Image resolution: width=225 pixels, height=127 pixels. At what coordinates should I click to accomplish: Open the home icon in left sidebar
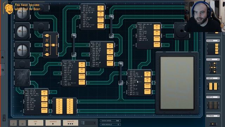click(2, 58)
